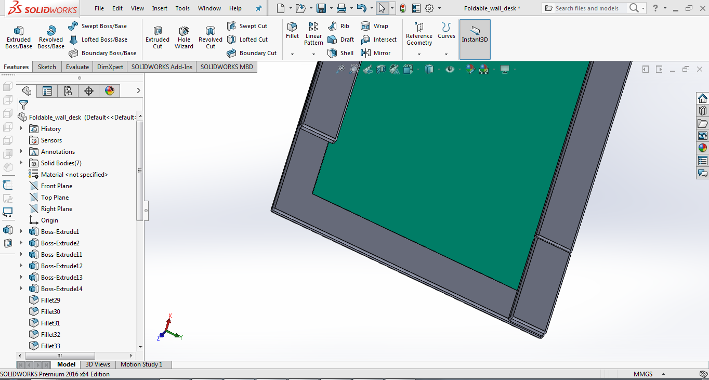Open the filter funnel in FeatureManager

tap(23, 105)
